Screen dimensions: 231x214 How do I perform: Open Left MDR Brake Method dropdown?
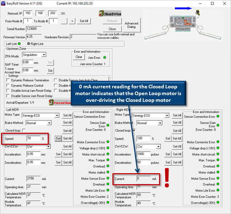coord(49,123)
